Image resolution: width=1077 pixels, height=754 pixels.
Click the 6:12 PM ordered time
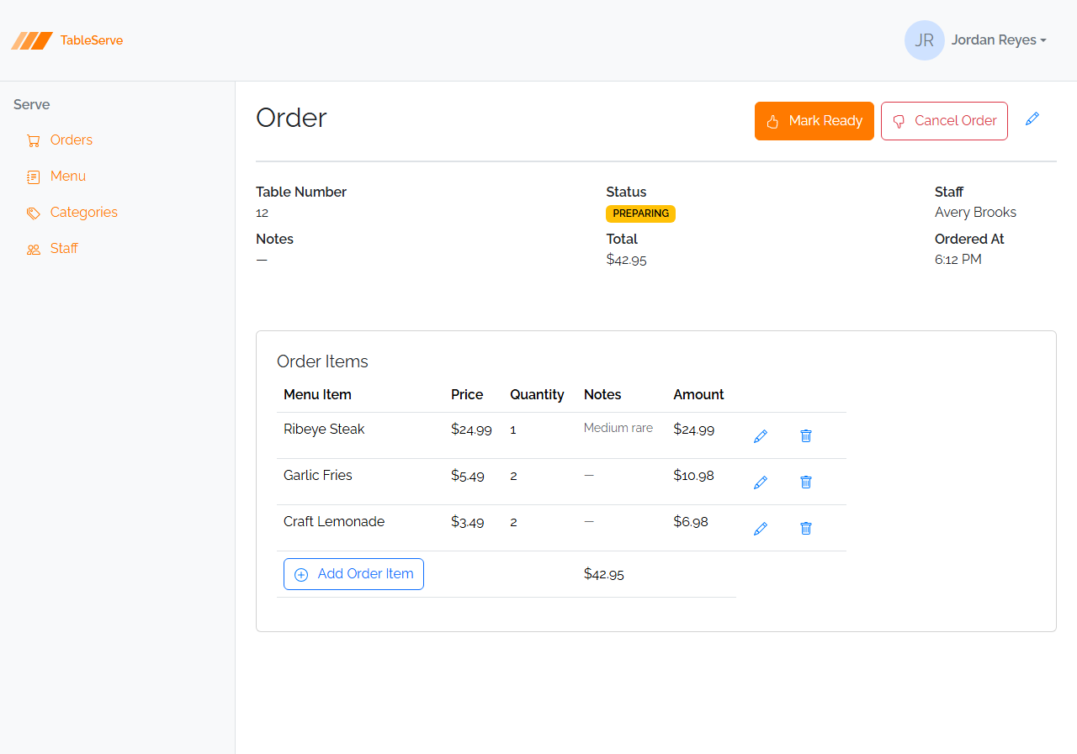958,260
